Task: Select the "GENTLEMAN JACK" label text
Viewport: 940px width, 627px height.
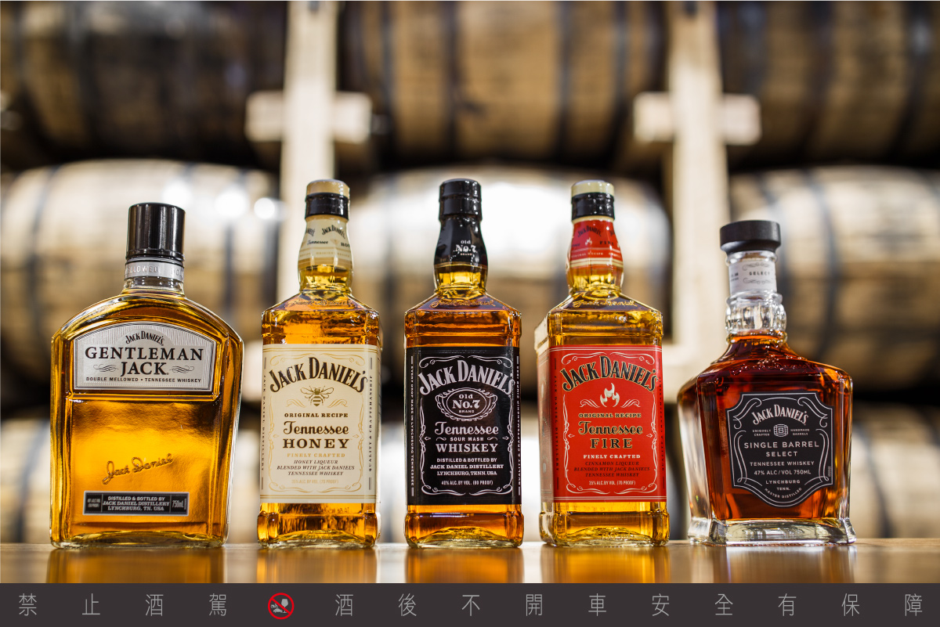Action: coord(143,360)
